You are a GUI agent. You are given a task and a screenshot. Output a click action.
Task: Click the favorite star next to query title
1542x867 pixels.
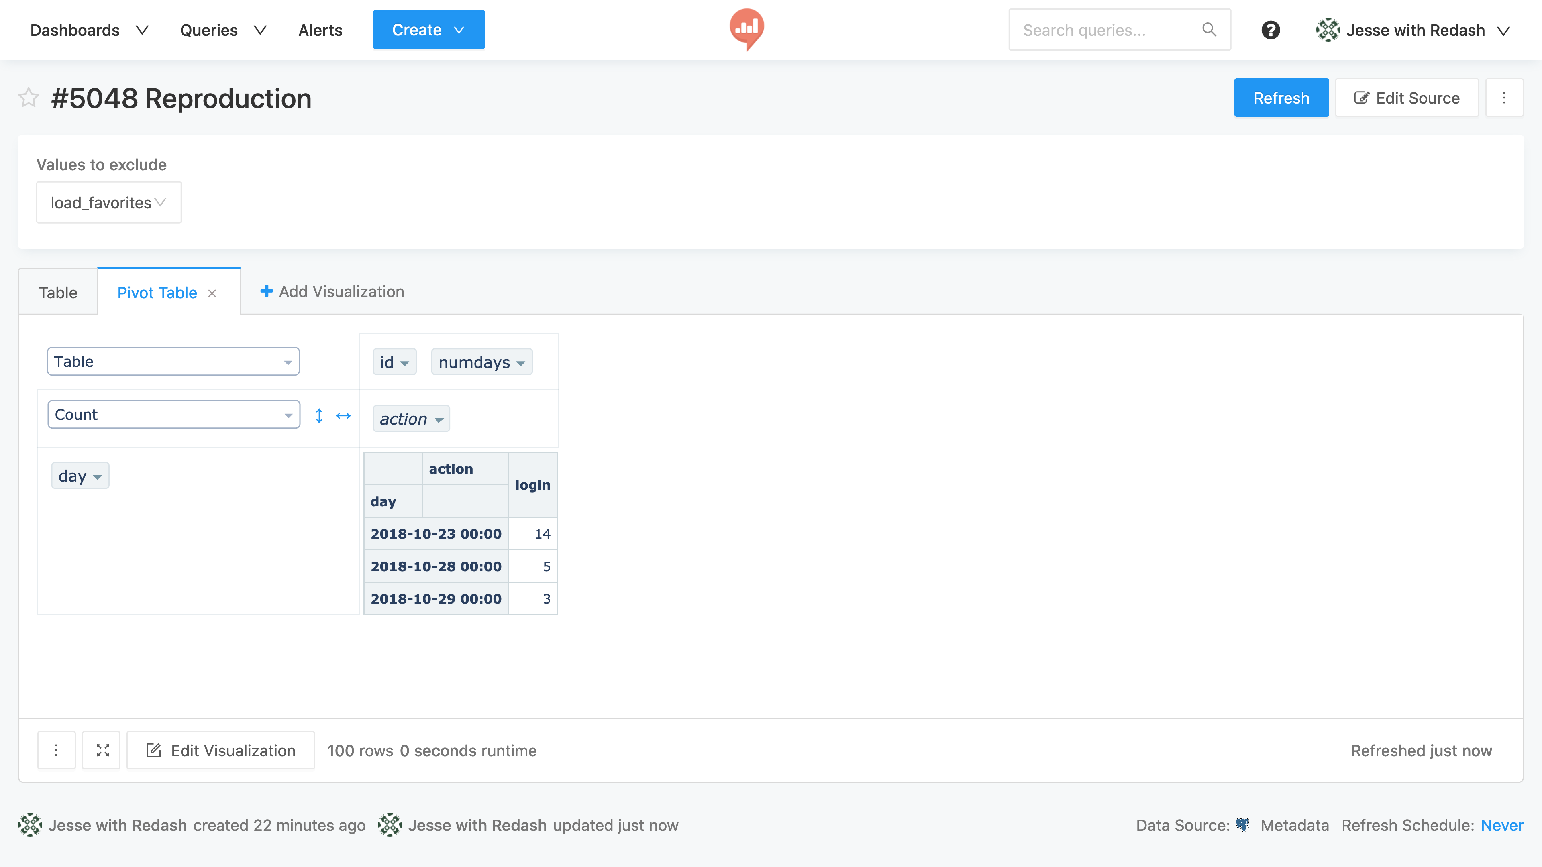28,98
